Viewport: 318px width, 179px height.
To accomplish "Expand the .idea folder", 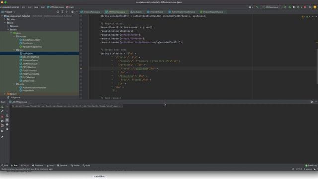I will point(5,20).
